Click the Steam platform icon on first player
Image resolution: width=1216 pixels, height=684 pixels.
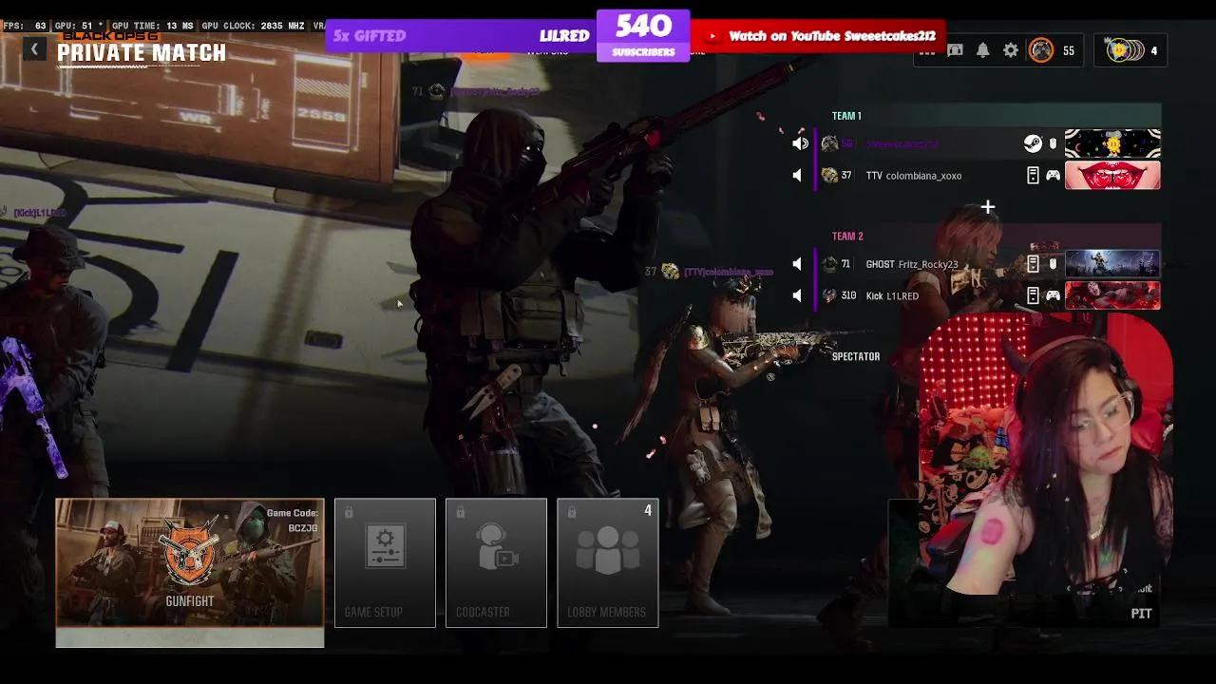pyautogui.click(x=1033, y=143)
